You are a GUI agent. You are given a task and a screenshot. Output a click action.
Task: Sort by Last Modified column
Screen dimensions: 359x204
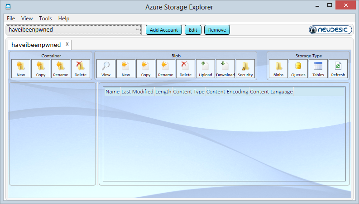point(137,92)
